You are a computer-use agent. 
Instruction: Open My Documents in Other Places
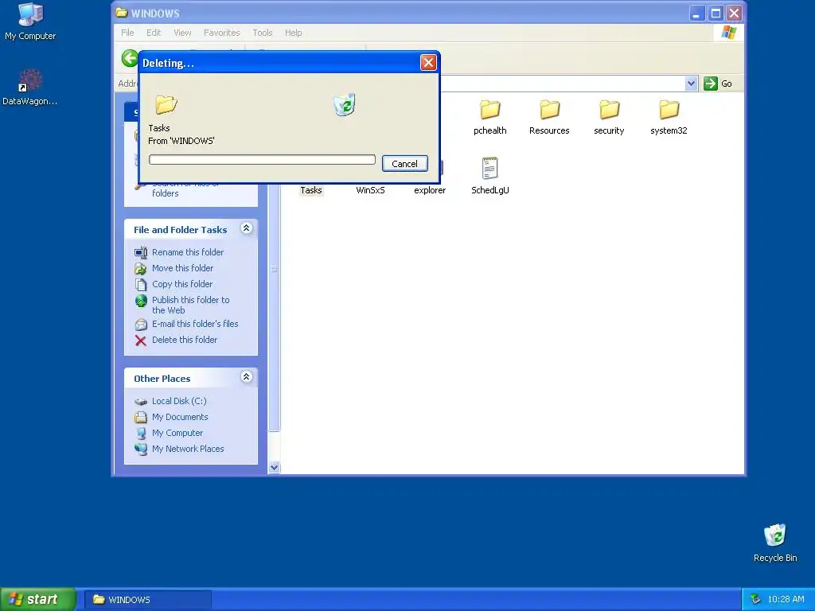coord(180,417)
